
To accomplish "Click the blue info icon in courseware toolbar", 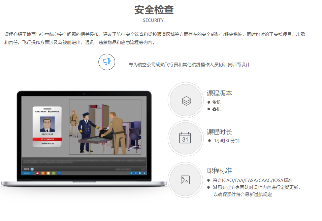I will pyautogui.click(x=59, y=173).
